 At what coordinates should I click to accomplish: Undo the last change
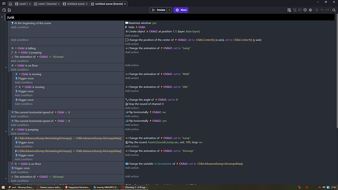322,10
